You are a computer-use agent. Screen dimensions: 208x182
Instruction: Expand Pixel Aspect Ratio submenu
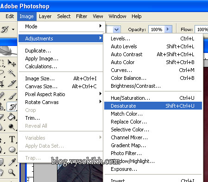pyautogui.click(x=61, y=94)
